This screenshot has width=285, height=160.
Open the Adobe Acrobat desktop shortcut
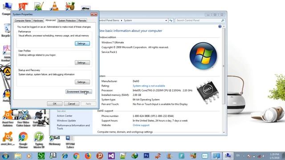tap(6, 53)
